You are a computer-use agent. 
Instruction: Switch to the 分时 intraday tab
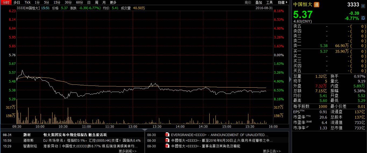pyautogui.click(x=6, y=2)
